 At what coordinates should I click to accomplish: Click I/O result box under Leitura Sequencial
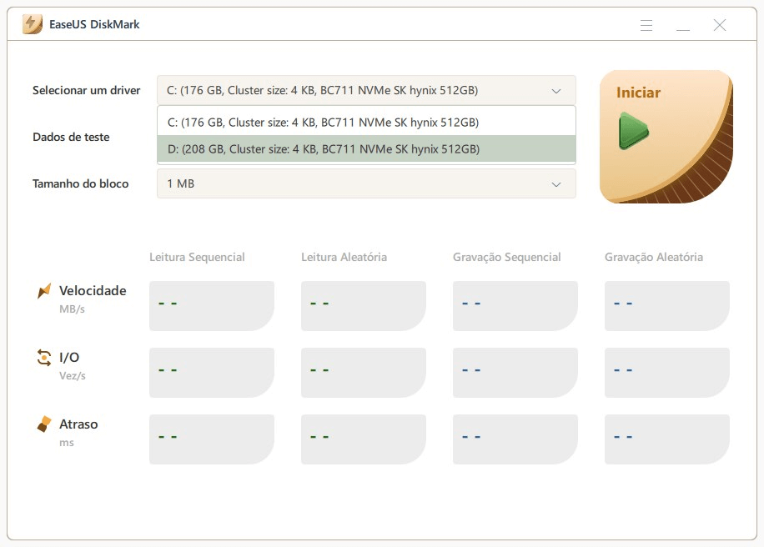(x=212, y=373)
